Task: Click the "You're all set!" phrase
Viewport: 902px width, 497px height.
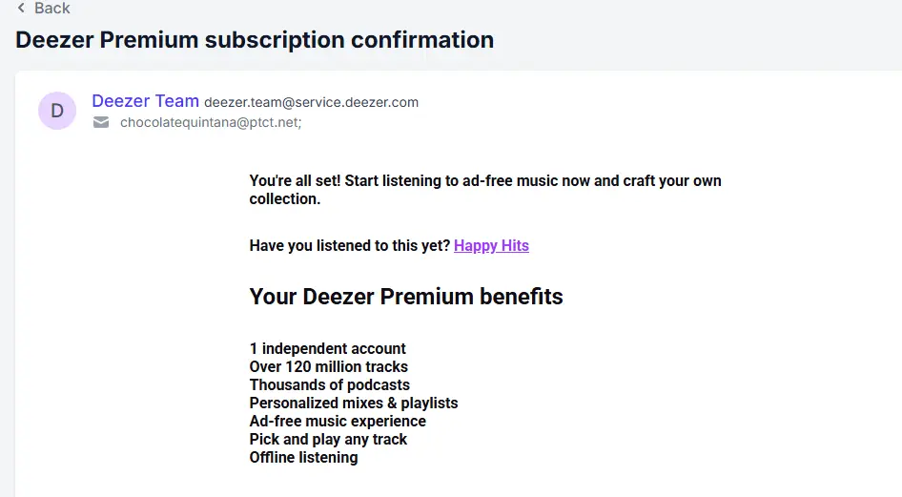Action: [295, 180]
